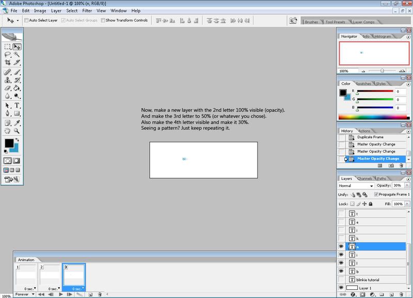Click the foreground color swatch in toolbox

(9, 143)
